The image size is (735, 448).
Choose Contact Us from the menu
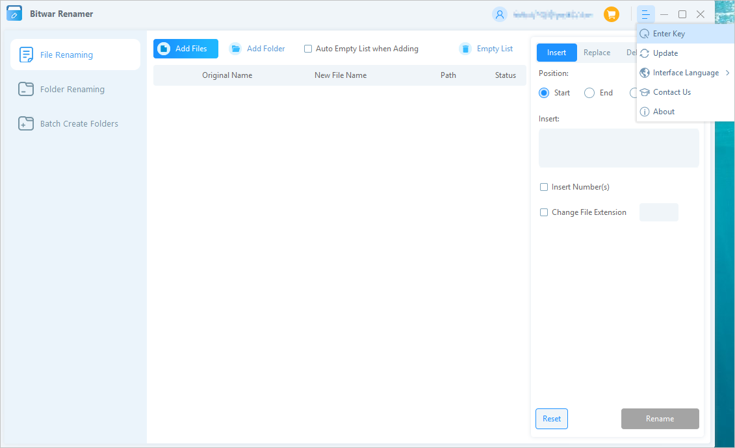[x=686, y=92]
